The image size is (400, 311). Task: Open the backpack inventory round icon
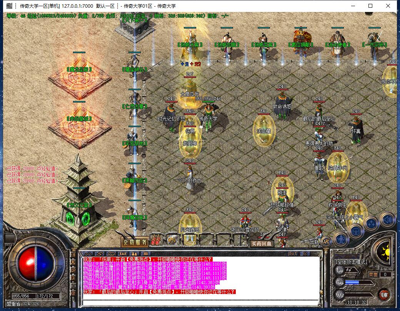[355, 231]
